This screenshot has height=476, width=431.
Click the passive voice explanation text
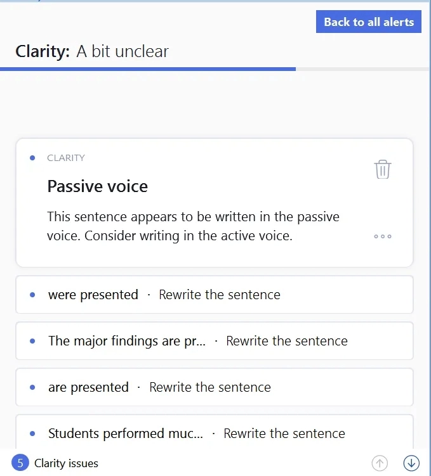(x=193, y=226)
